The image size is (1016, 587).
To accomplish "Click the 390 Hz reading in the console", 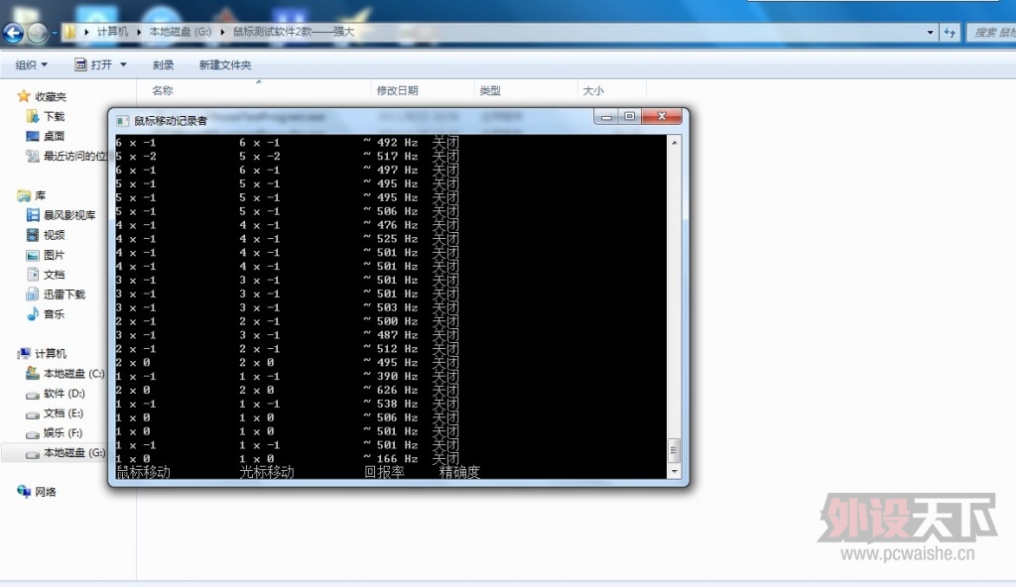I will coord(397,377).
